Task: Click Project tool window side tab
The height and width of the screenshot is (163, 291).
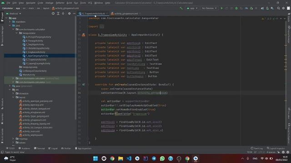Action: (x=2, y=17)
